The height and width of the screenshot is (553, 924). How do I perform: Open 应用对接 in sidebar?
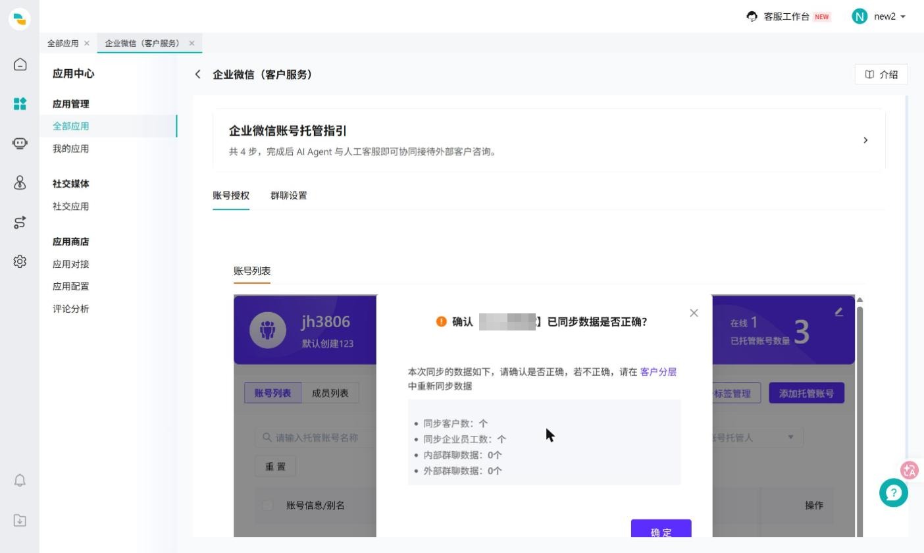(70, 265)
